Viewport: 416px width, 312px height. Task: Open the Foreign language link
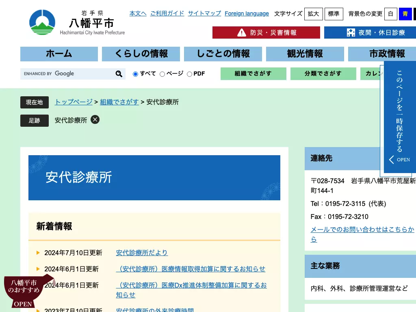247,13
